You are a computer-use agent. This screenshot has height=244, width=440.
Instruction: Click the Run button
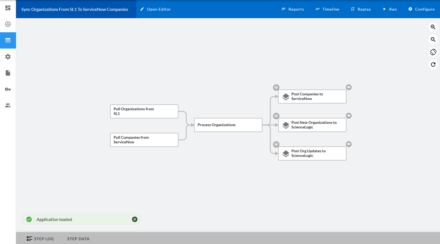tap(390, 9)
